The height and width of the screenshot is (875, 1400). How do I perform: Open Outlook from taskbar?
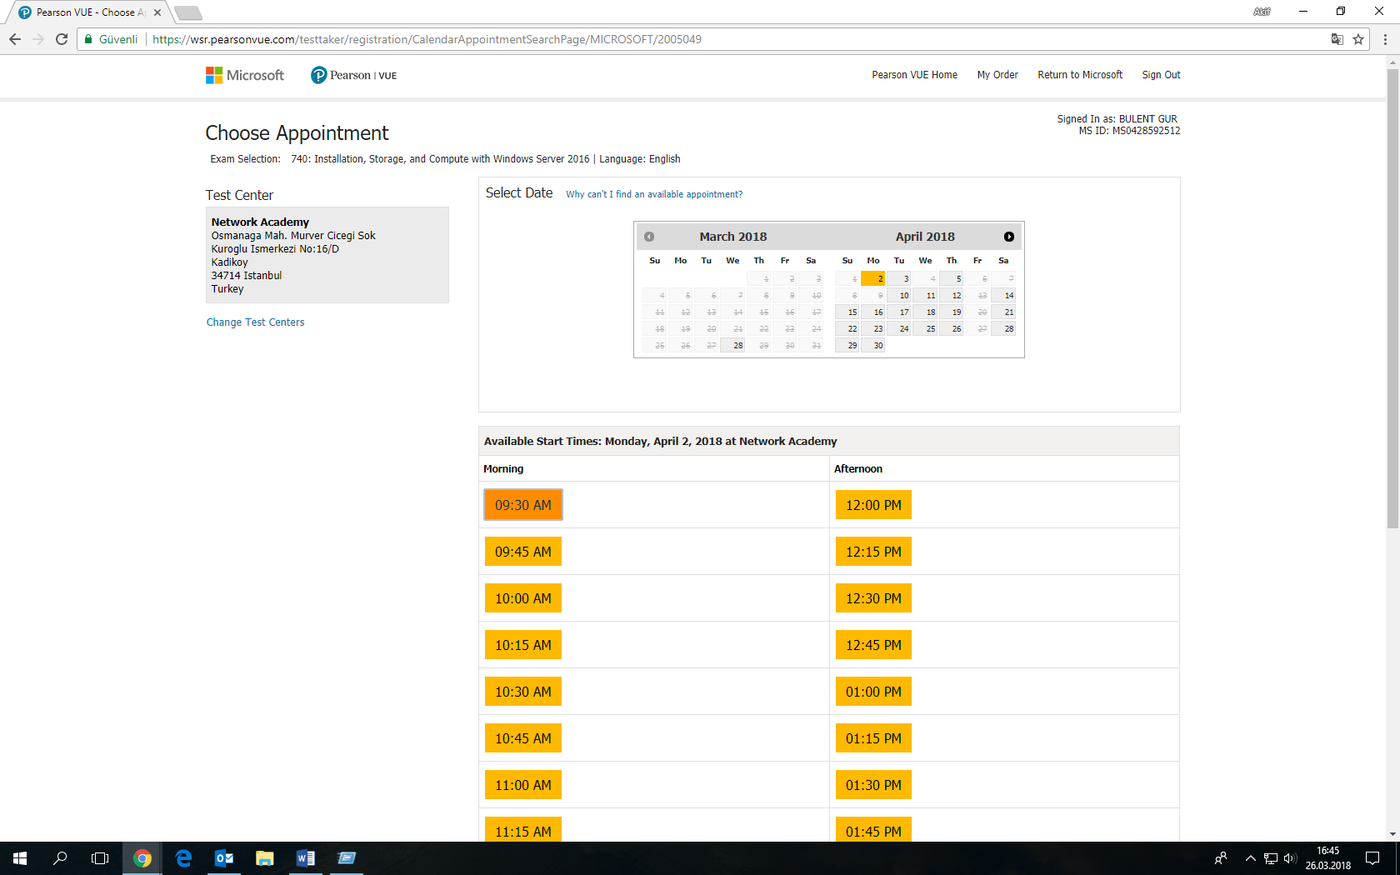pos(224,858)
